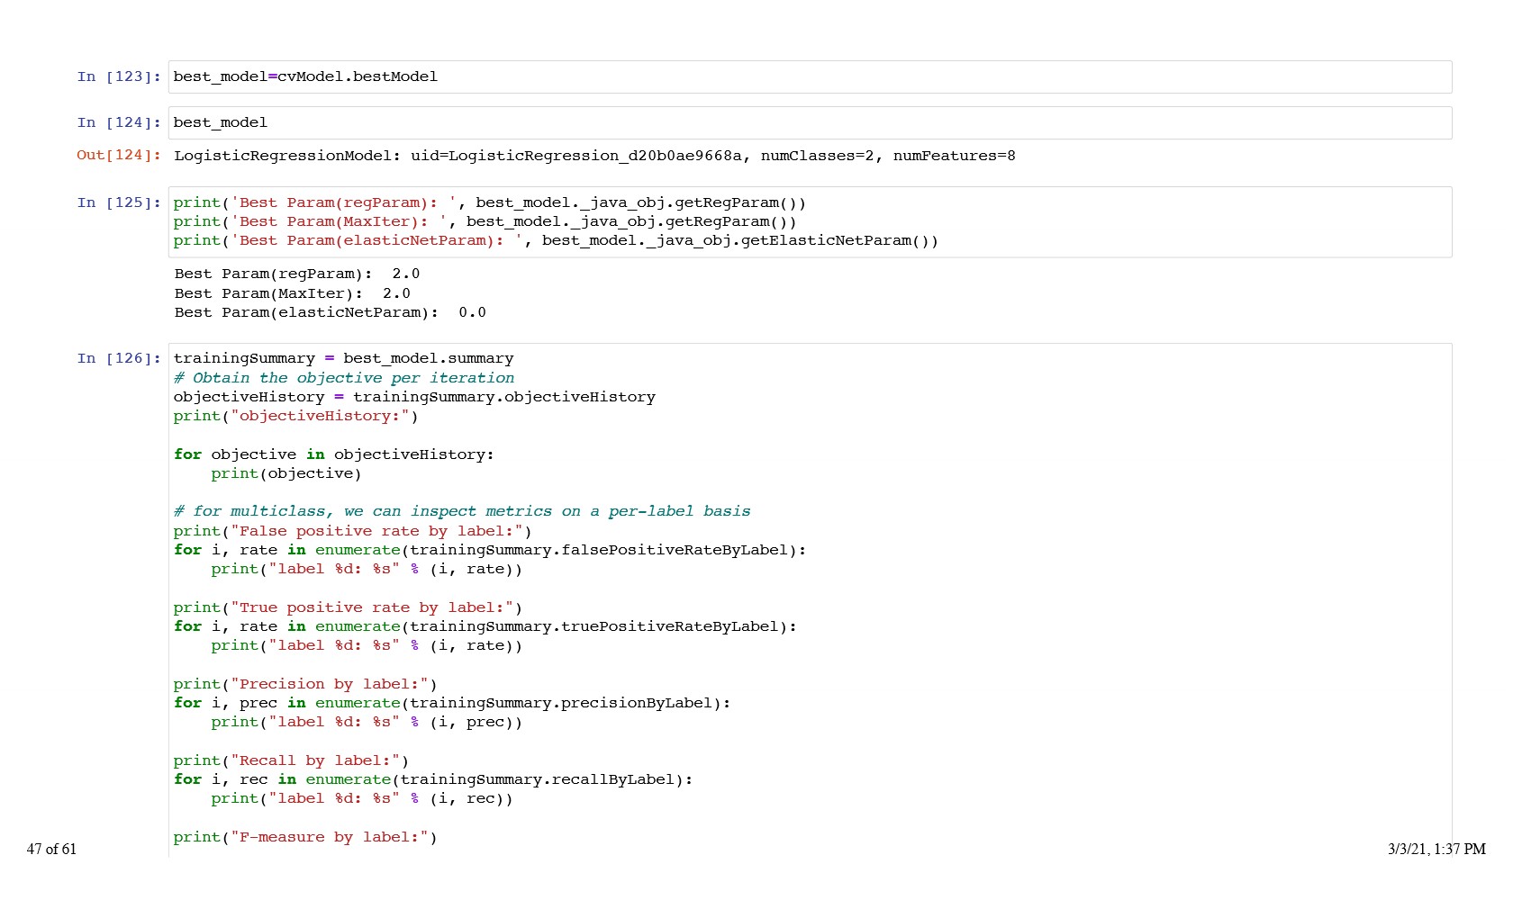
Task: Place cursor on the print regParam code line
Action: click(x=489, y=202)
